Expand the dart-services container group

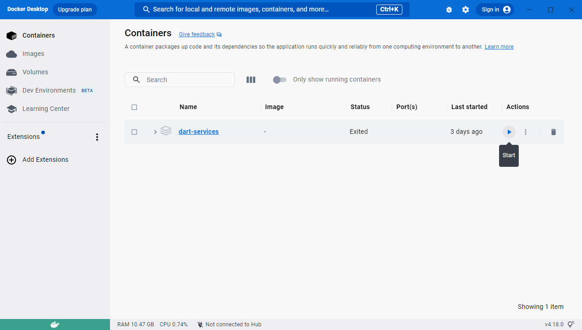tap(155, 132)
